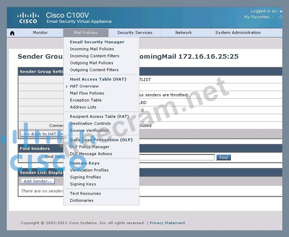Open the Network tab
This screenshot has width=289, height=237.
(183, 33)
